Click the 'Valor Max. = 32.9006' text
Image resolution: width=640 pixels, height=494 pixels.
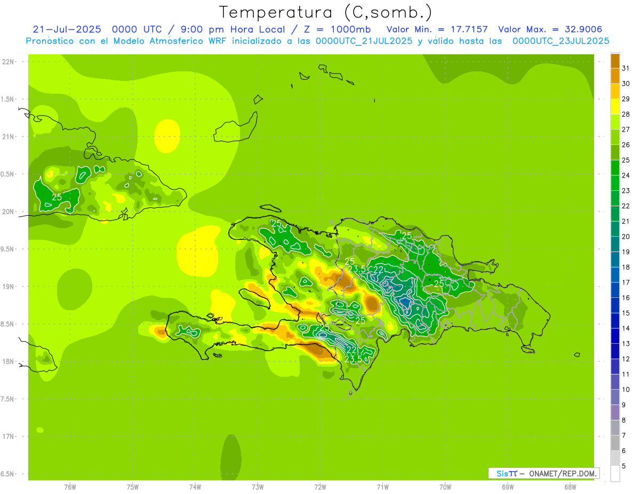click(550, 29)
